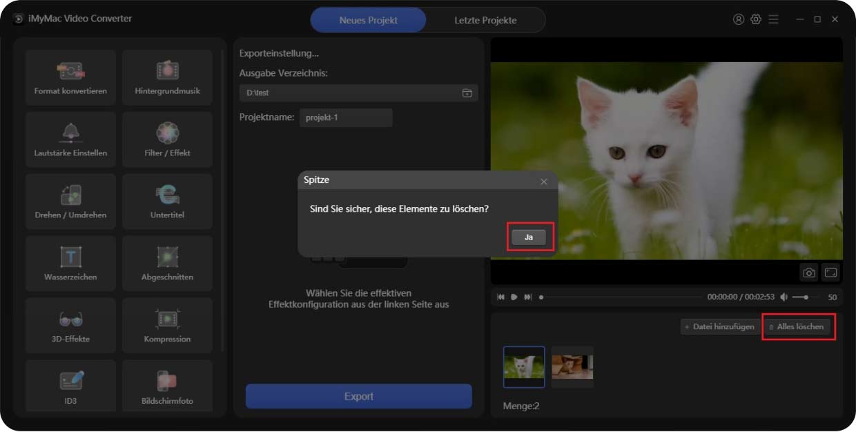Open the Abgeschnitten crop tool
Viewport: 856px width, 432px height.
167,264
